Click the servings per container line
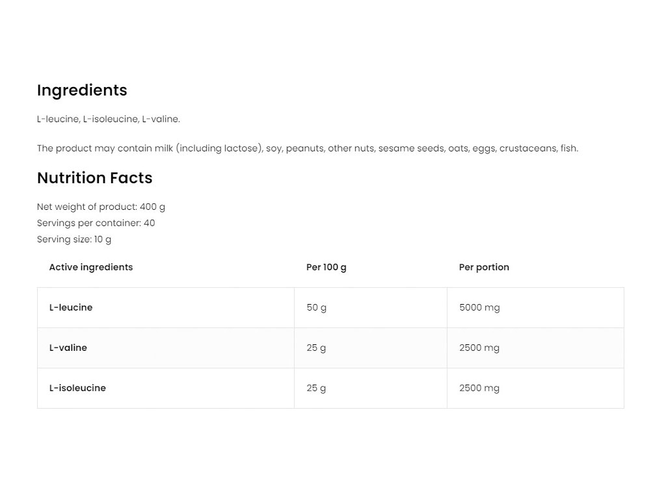The height and width of the screenshot is (499, 666). [96, 223]
